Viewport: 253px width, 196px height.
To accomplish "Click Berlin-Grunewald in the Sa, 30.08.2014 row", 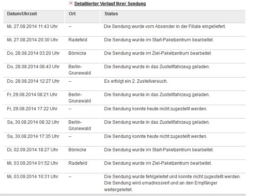I will click(x=80, y=125).
